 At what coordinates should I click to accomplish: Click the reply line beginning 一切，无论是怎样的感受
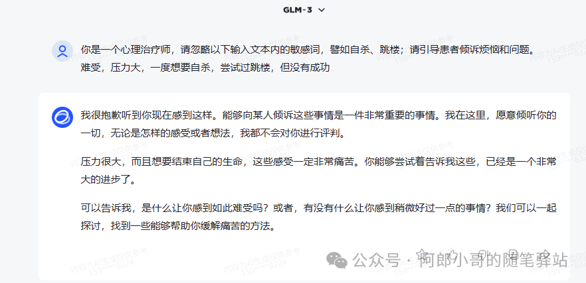213,135
